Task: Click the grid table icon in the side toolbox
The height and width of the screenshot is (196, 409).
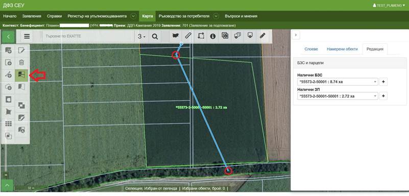Action: [x=9, y=124]
